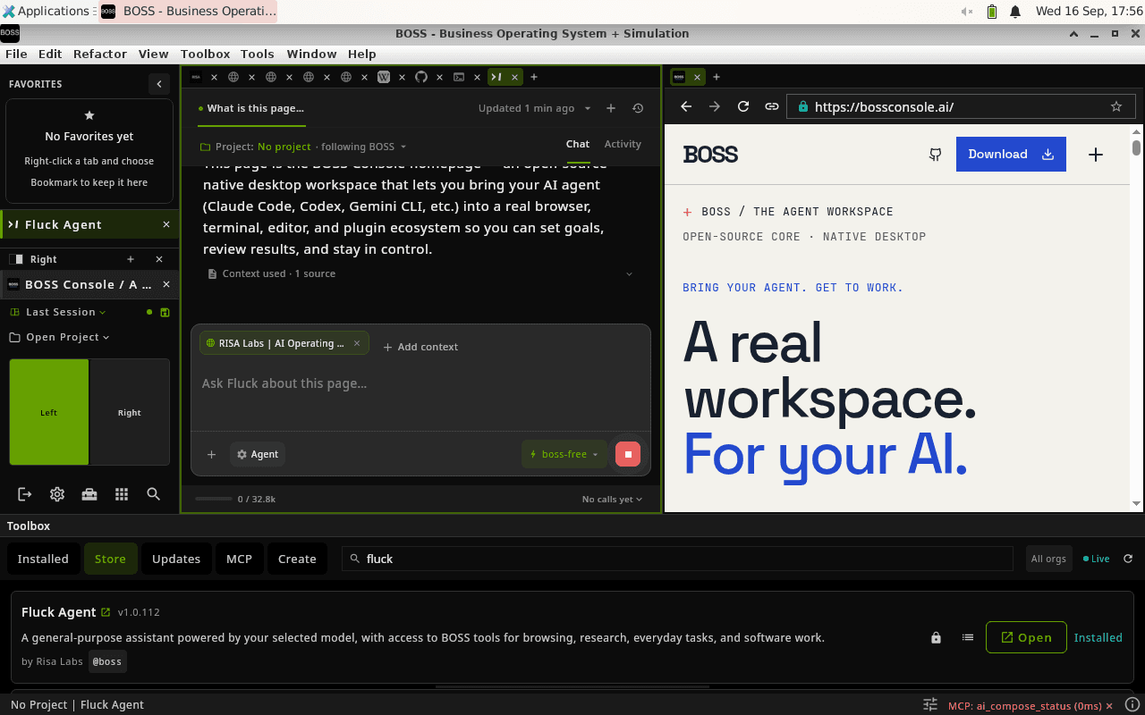Expand the Context used sources chevron

629,273
